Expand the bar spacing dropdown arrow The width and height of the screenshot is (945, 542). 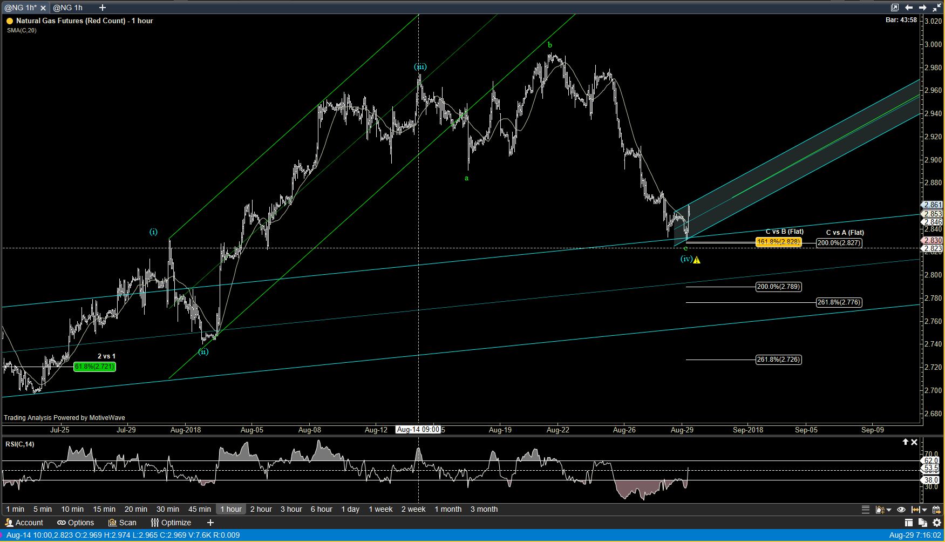(924, 510)
